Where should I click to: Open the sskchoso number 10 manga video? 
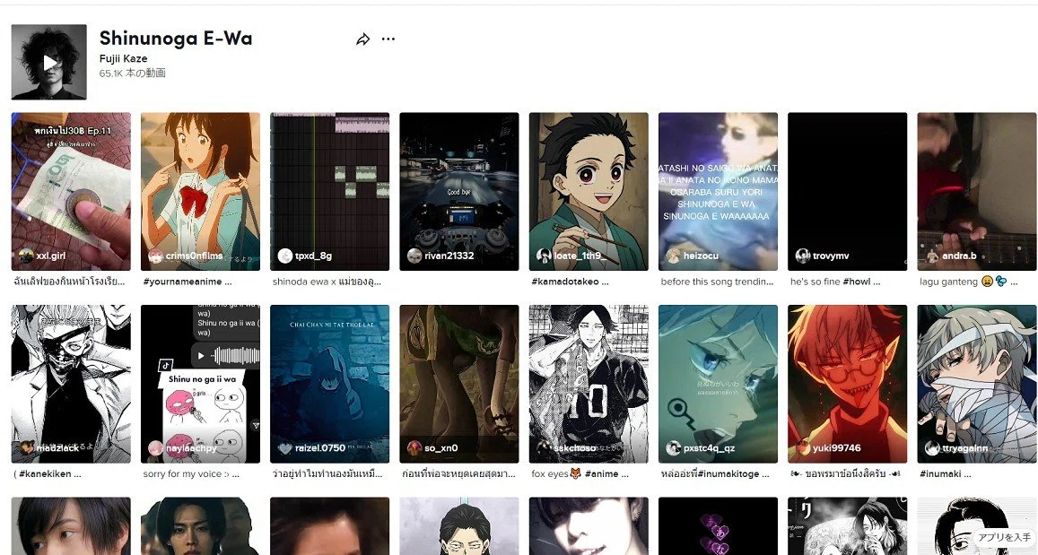589,384
